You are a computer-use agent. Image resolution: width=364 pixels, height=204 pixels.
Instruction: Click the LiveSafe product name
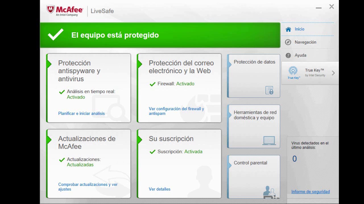tap(102, 11)
